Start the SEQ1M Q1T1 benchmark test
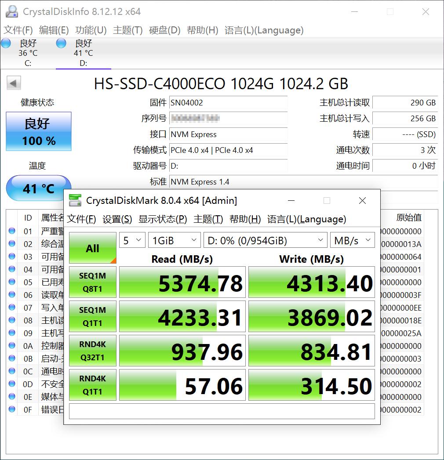 pos(92,316)
